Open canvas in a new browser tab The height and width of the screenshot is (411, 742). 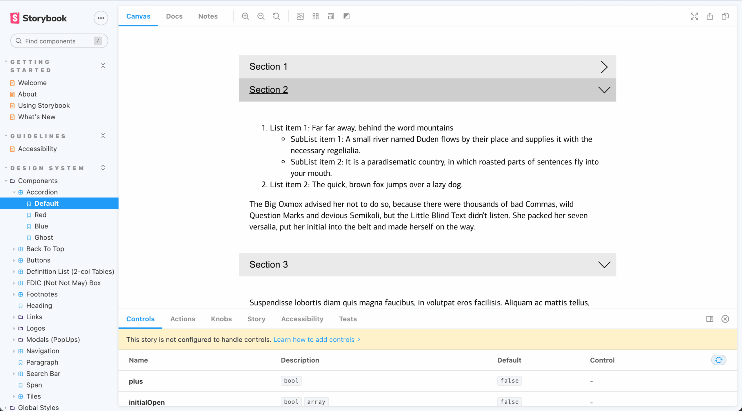(710, 16)
